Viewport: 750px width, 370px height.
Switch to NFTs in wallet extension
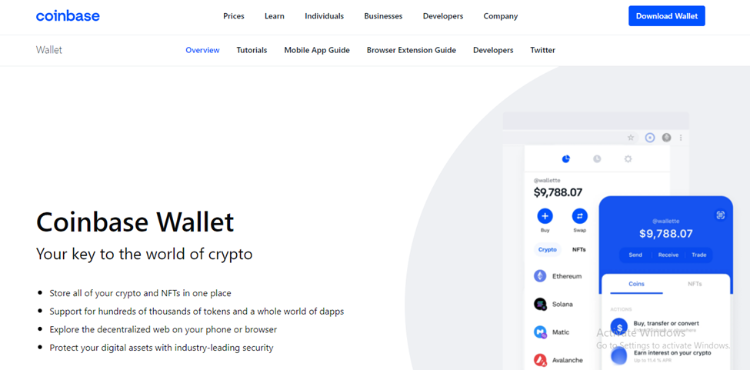(x=579, y=250)
